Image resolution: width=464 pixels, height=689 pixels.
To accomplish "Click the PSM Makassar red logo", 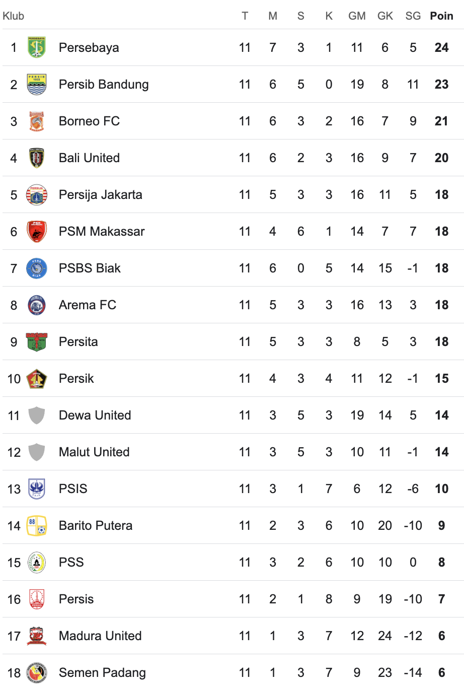I will [x=37, y=231].
